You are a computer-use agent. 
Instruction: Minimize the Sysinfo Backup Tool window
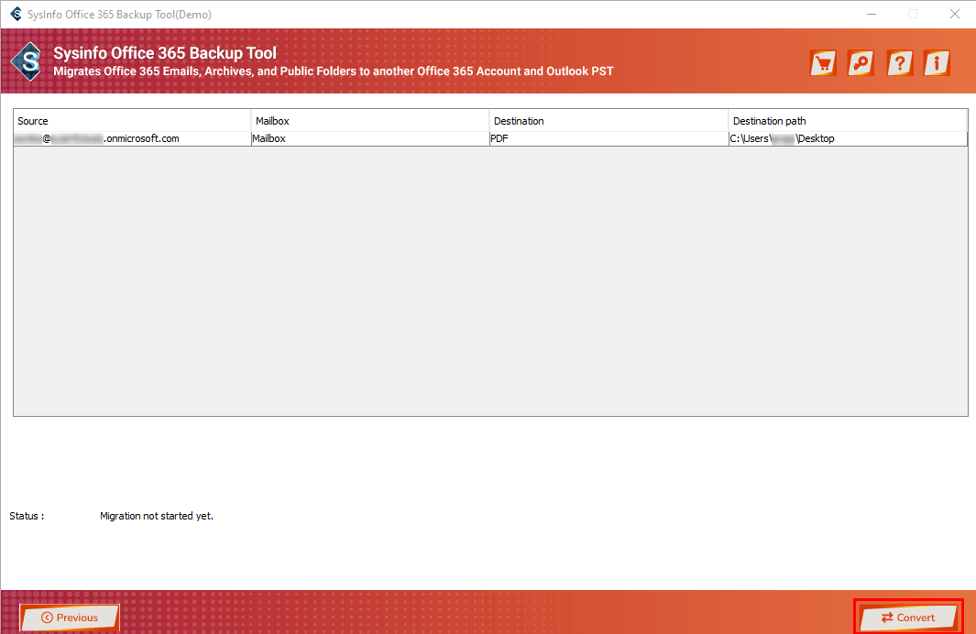pyautogui.click(x=872, y=14)
